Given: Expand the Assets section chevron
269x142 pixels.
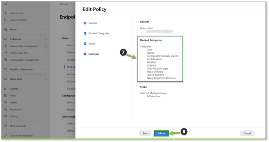Looking at the screenshot, I should [46, 30].
